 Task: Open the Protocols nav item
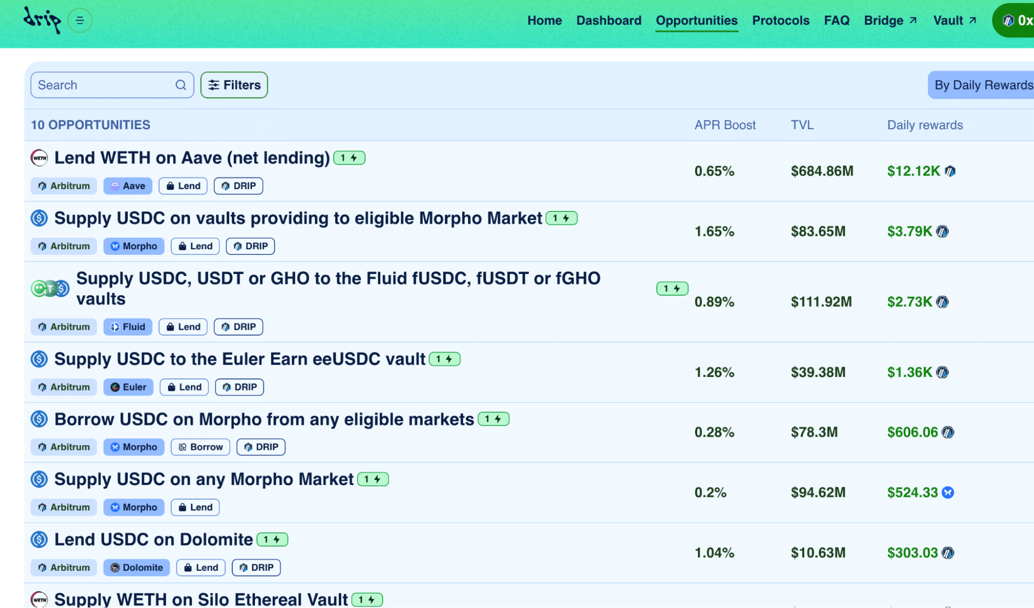tap(780, 21)
